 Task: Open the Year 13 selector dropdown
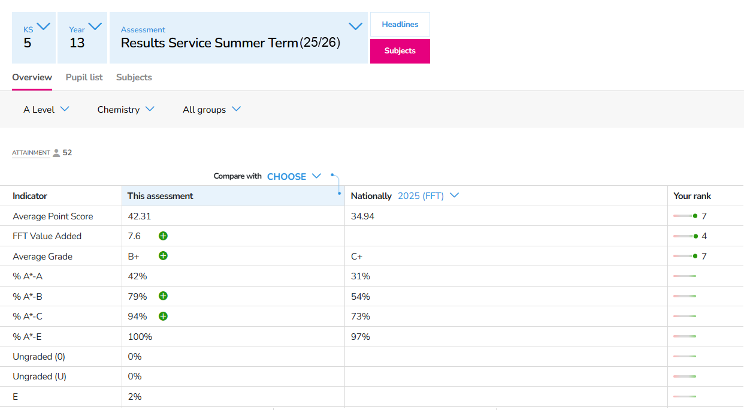pyautogui.click(x=82, y=38)
